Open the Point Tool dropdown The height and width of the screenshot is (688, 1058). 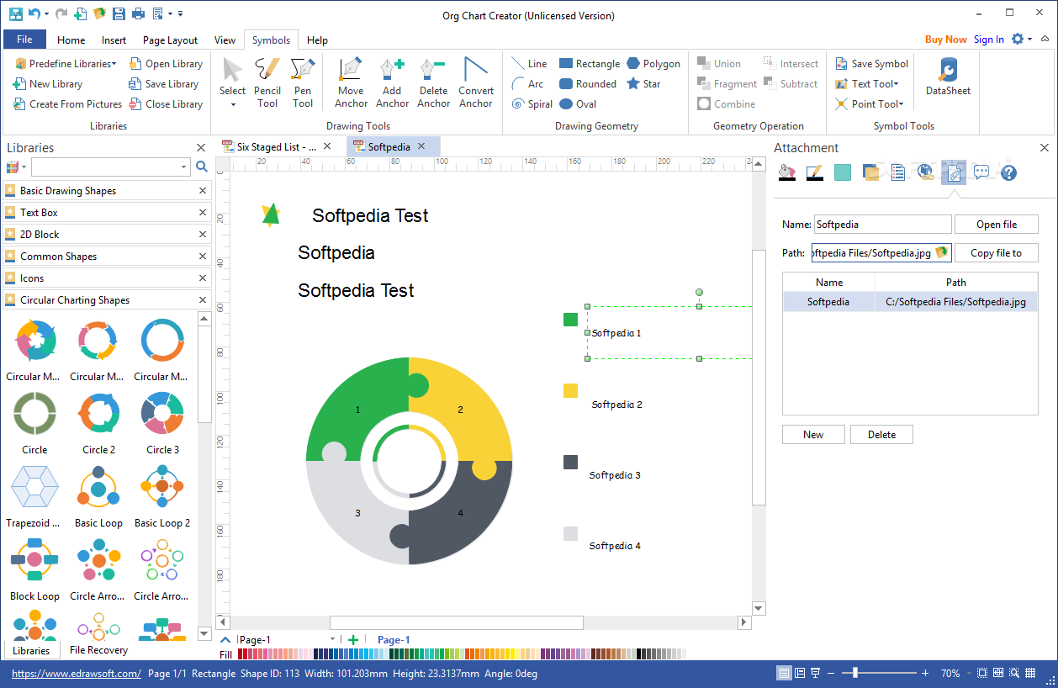[x=870, y=104]
